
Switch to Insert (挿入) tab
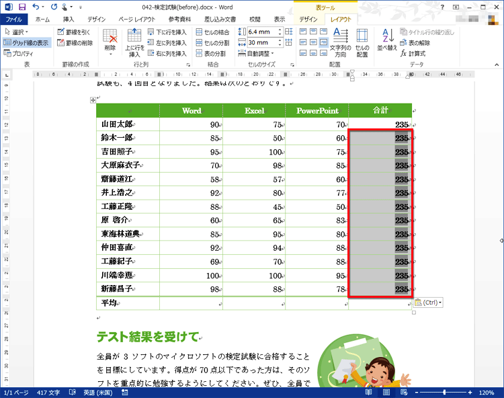point(68,19)
